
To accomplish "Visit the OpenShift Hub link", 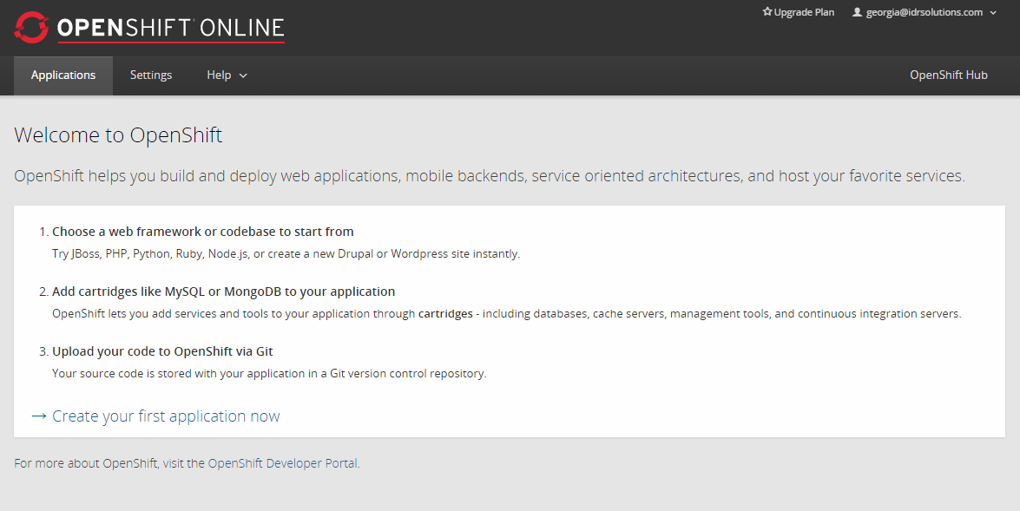I will pyautogui.click(x=948, y=75).
